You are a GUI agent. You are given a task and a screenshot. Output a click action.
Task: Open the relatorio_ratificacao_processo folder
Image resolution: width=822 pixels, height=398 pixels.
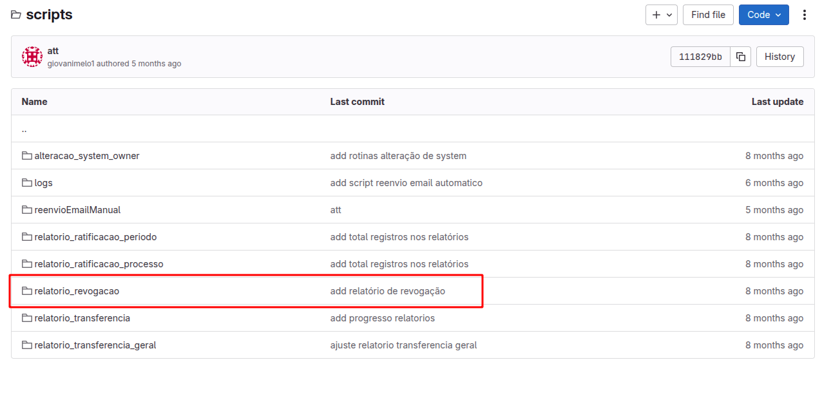pyautogui.click(x=99, y=264)
